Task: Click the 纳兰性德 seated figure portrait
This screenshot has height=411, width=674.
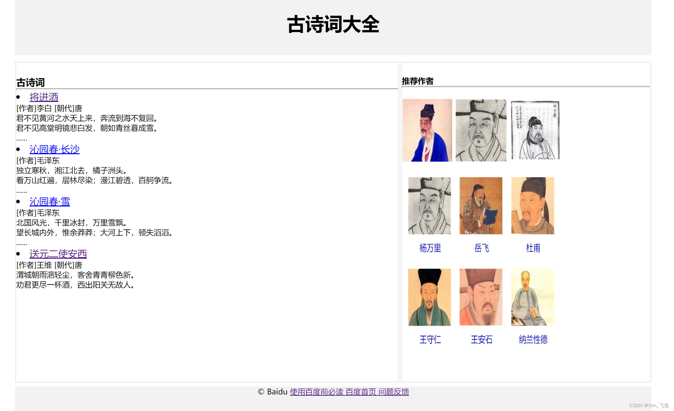Action: [532, 297]
